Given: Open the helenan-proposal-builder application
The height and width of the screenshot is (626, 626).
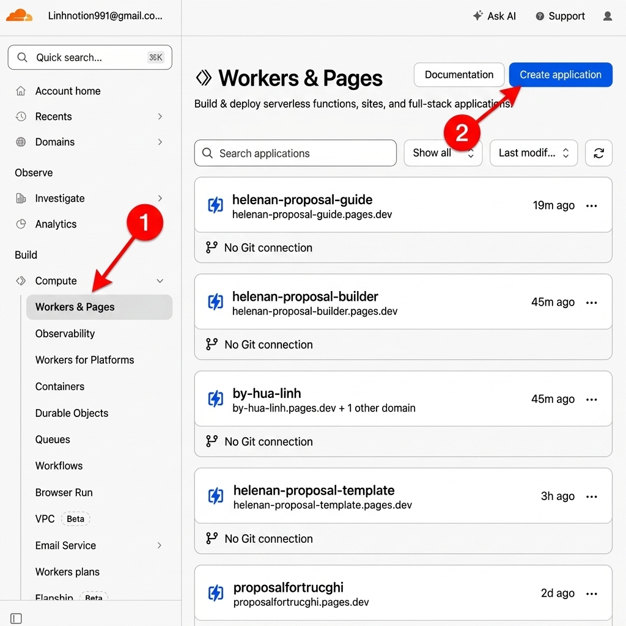Looking at the screenshot, I should pyautogui.click(x=305, y=296).
